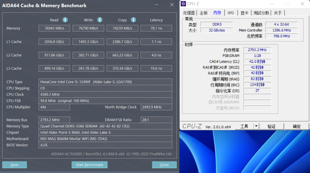This screenshot has height=173, width=310.
Task: Click Start Benchmark in AIDA64
Action: pyautogui.click(x=90, y=165)
